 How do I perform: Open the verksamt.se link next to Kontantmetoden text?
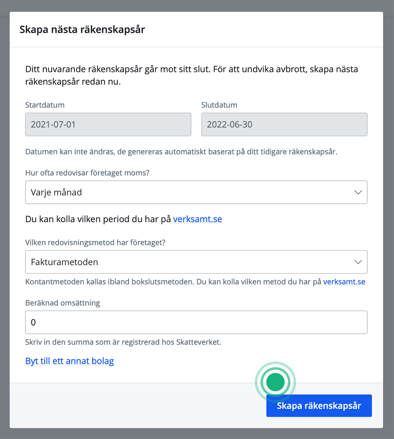pos(344,281)
